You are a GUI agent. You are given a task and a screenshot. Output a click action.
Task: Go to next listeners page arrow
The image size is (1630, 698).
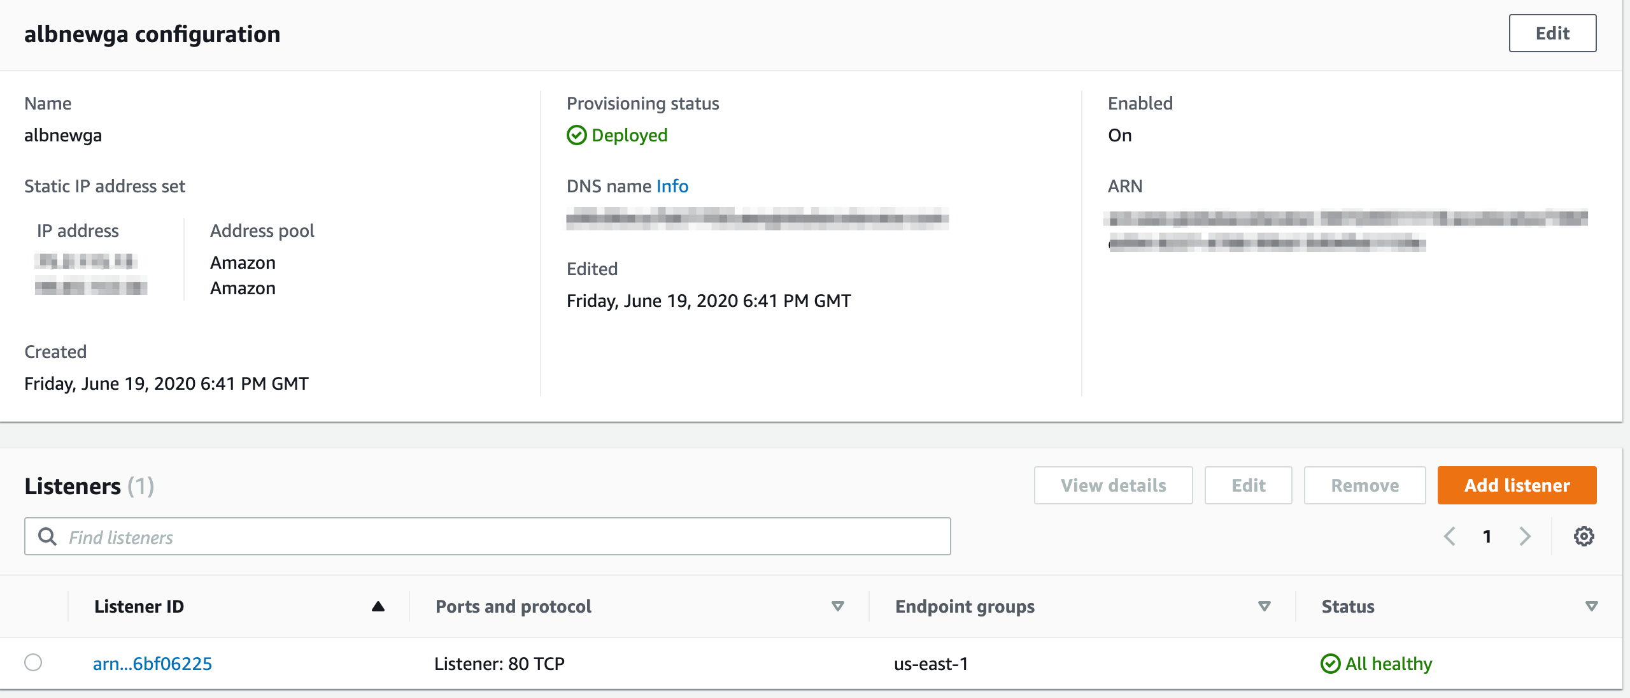pos(1524,536)
